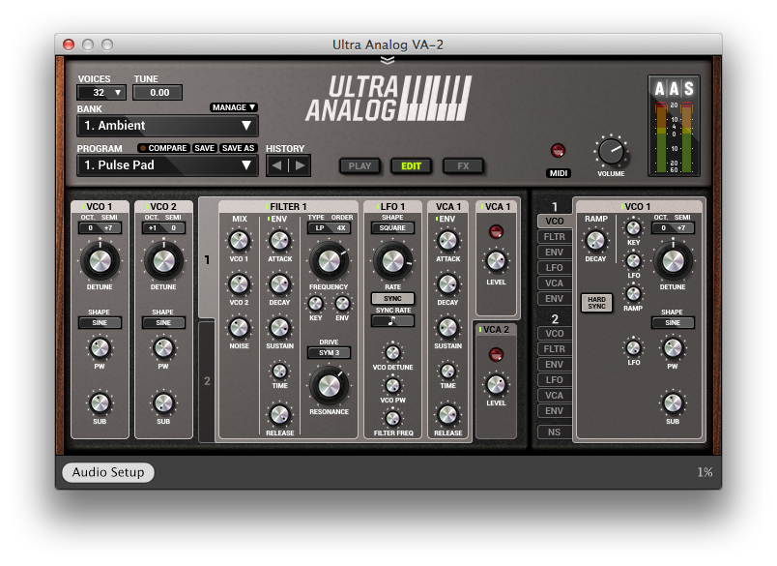Click the VCA 1 ENV RELEASE knob

coord(447,415)
